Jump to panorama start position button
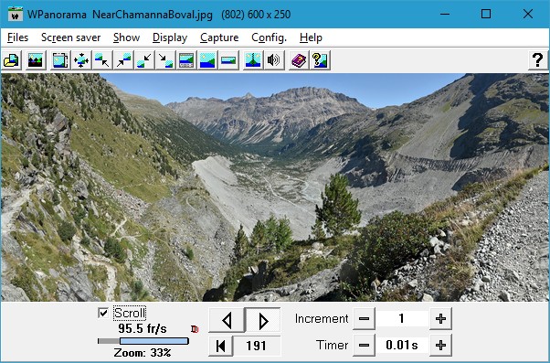This screenshot has height=363, width=550. (x=220, y=346)
